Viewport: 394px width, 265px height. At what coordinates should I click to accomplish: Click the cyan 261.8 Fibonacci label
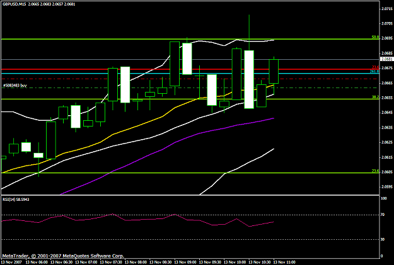(374, 71)
